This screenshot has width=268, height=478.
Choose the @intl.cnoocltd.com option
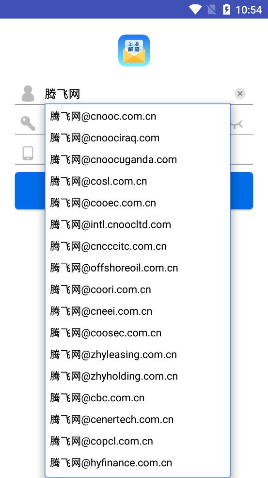point(138,224)
